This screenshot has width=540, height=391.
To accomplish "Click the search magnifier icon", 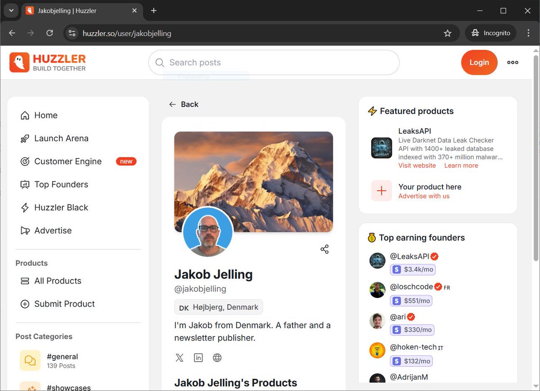I will (160, 63).
